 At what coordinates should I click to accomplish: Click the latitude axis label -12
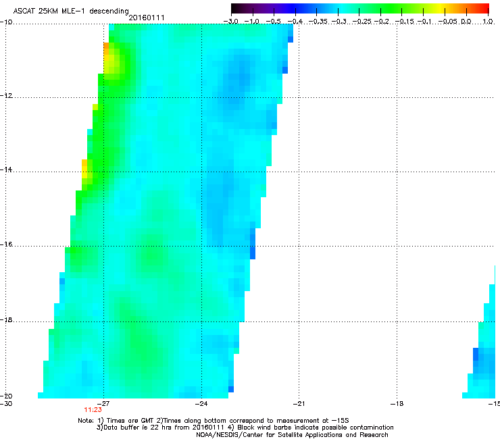(x=6, y=96)
